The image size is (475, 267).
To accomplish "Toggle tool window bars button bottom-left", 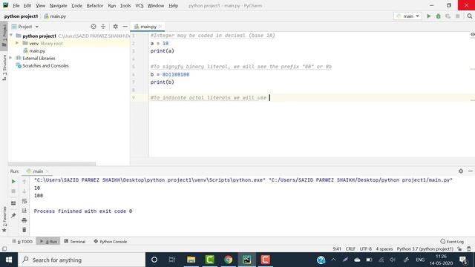I will click(4, 249).
